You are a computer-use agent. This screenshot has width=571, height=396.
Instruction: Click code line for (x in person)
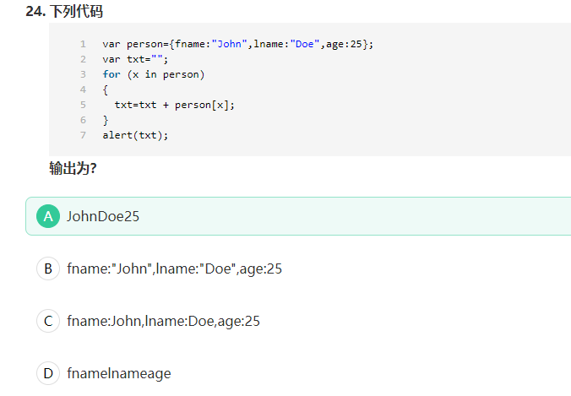pos(154,74)
